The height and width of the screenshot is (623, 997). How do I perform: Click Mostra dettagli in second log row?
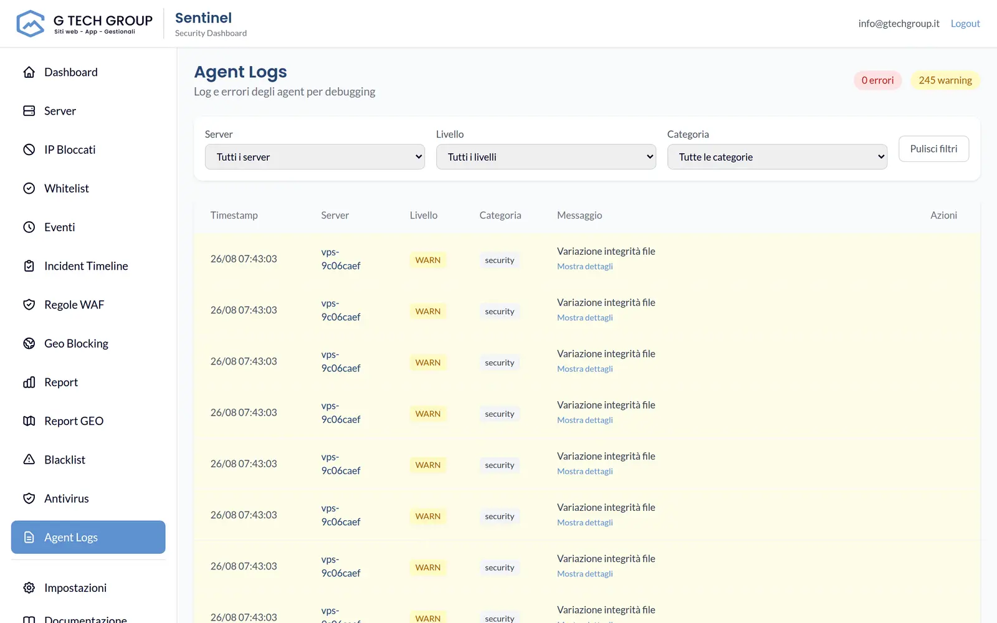584,318
